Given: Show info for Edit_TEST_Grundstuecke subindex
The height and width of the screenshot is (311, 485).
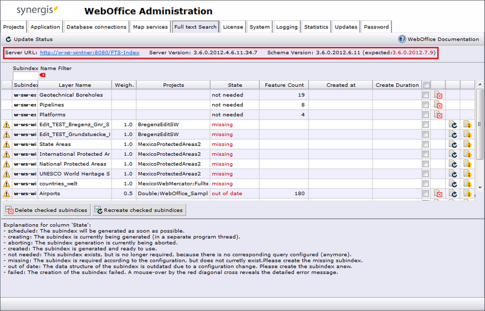Looking at the screenshot, I should tap(467, 134).
